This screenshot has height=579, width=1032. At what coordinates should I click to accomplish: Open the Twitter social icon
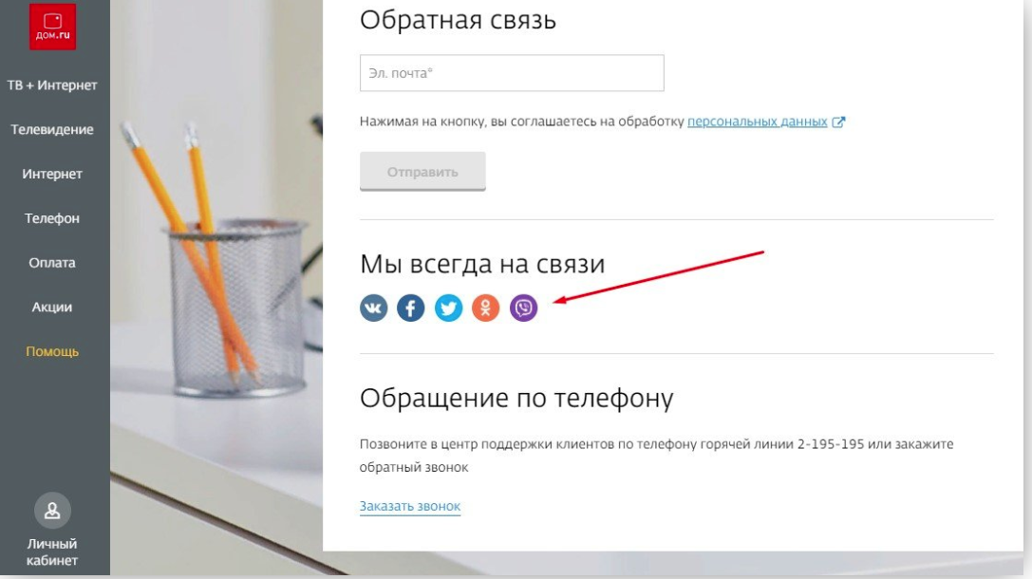tap(448, 308)
